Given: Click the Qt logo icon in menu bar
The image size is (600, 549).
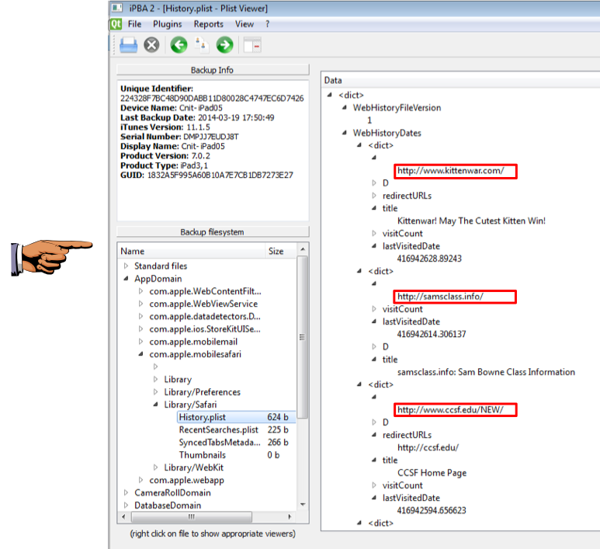Looking at the screenshot, I should (116, 24).
